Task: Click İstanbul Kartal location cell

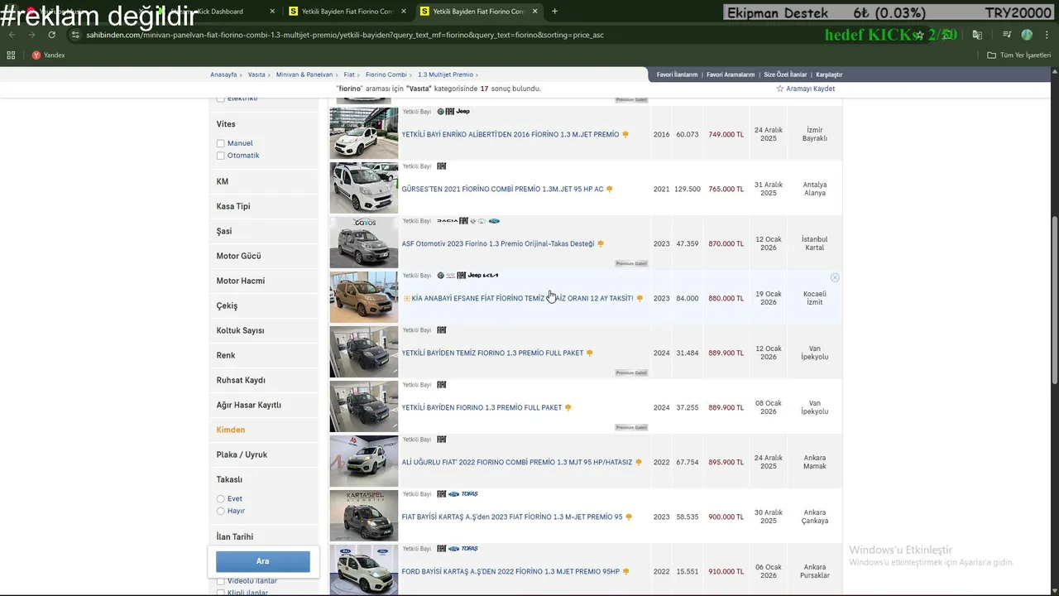Action: [815, 244]
